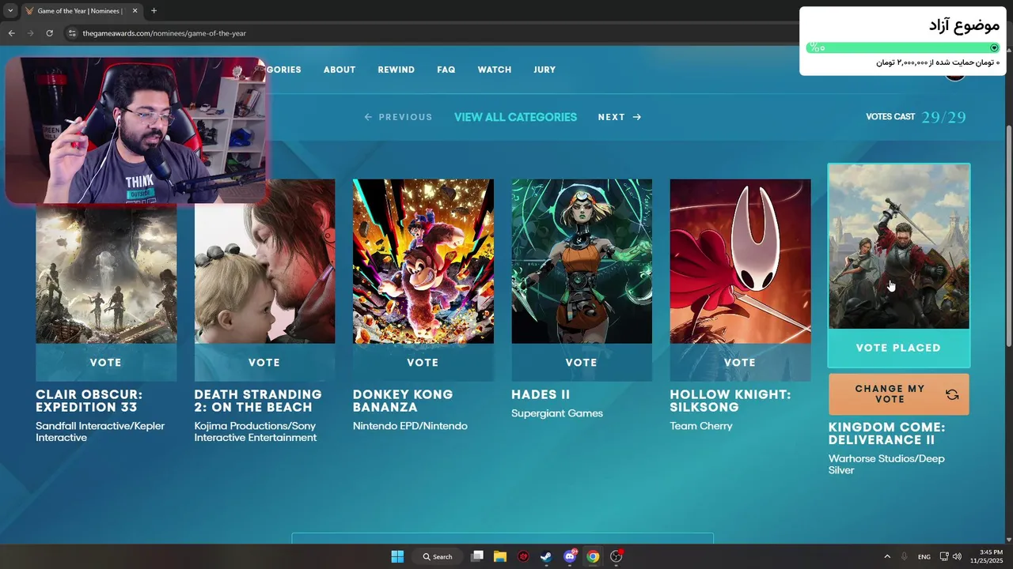Click the KINGDOM COME: DELIVERANCE II title
Screen dimensions: 1013x569
click(x=886, y=434)
